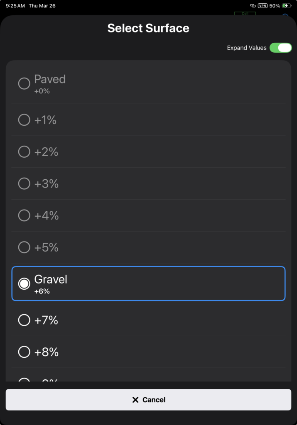Select the +4% radio option
The width and height of the screenshot is (297, 425).
coord(24,215)
